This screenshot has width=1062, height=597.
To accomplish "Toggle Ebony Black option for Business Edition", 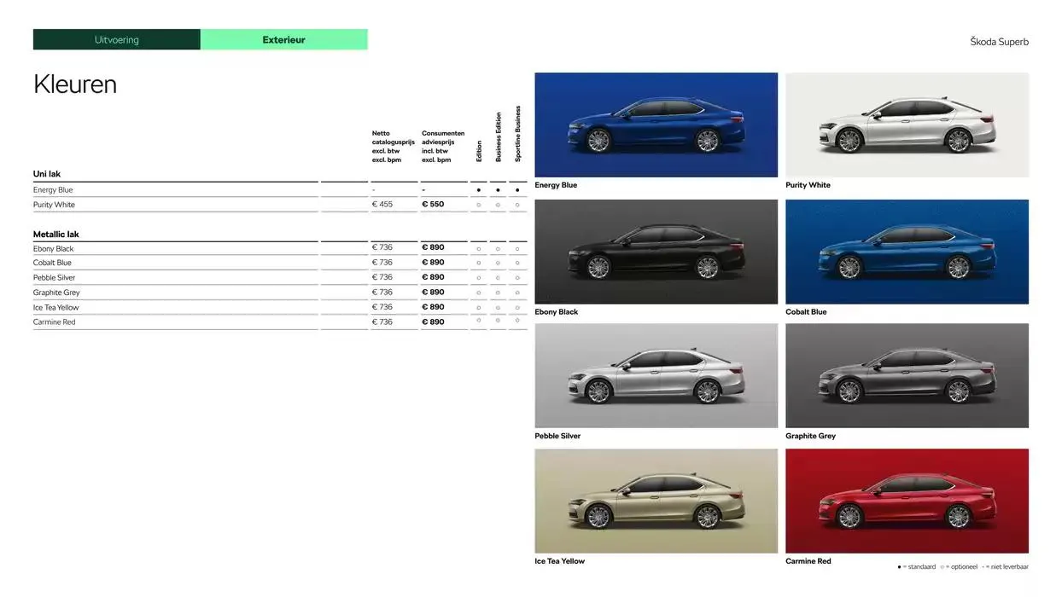I will click(498, 248).
